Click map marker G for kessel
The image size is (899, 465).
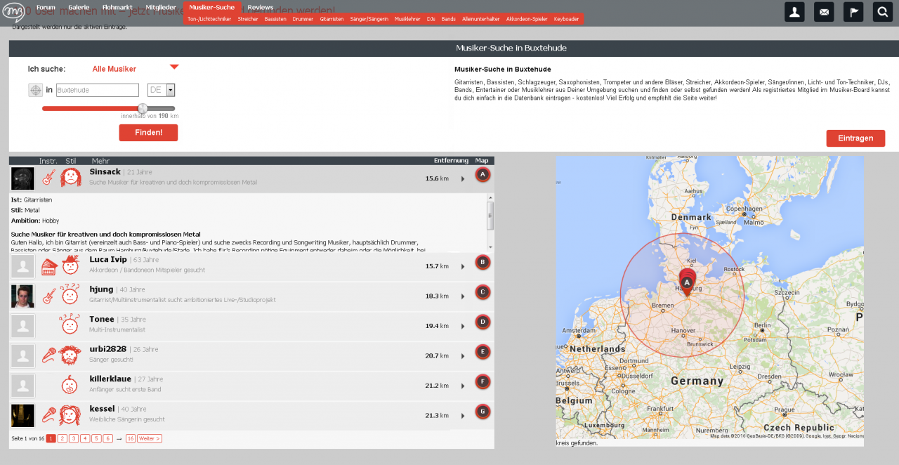tap(483, 412)
